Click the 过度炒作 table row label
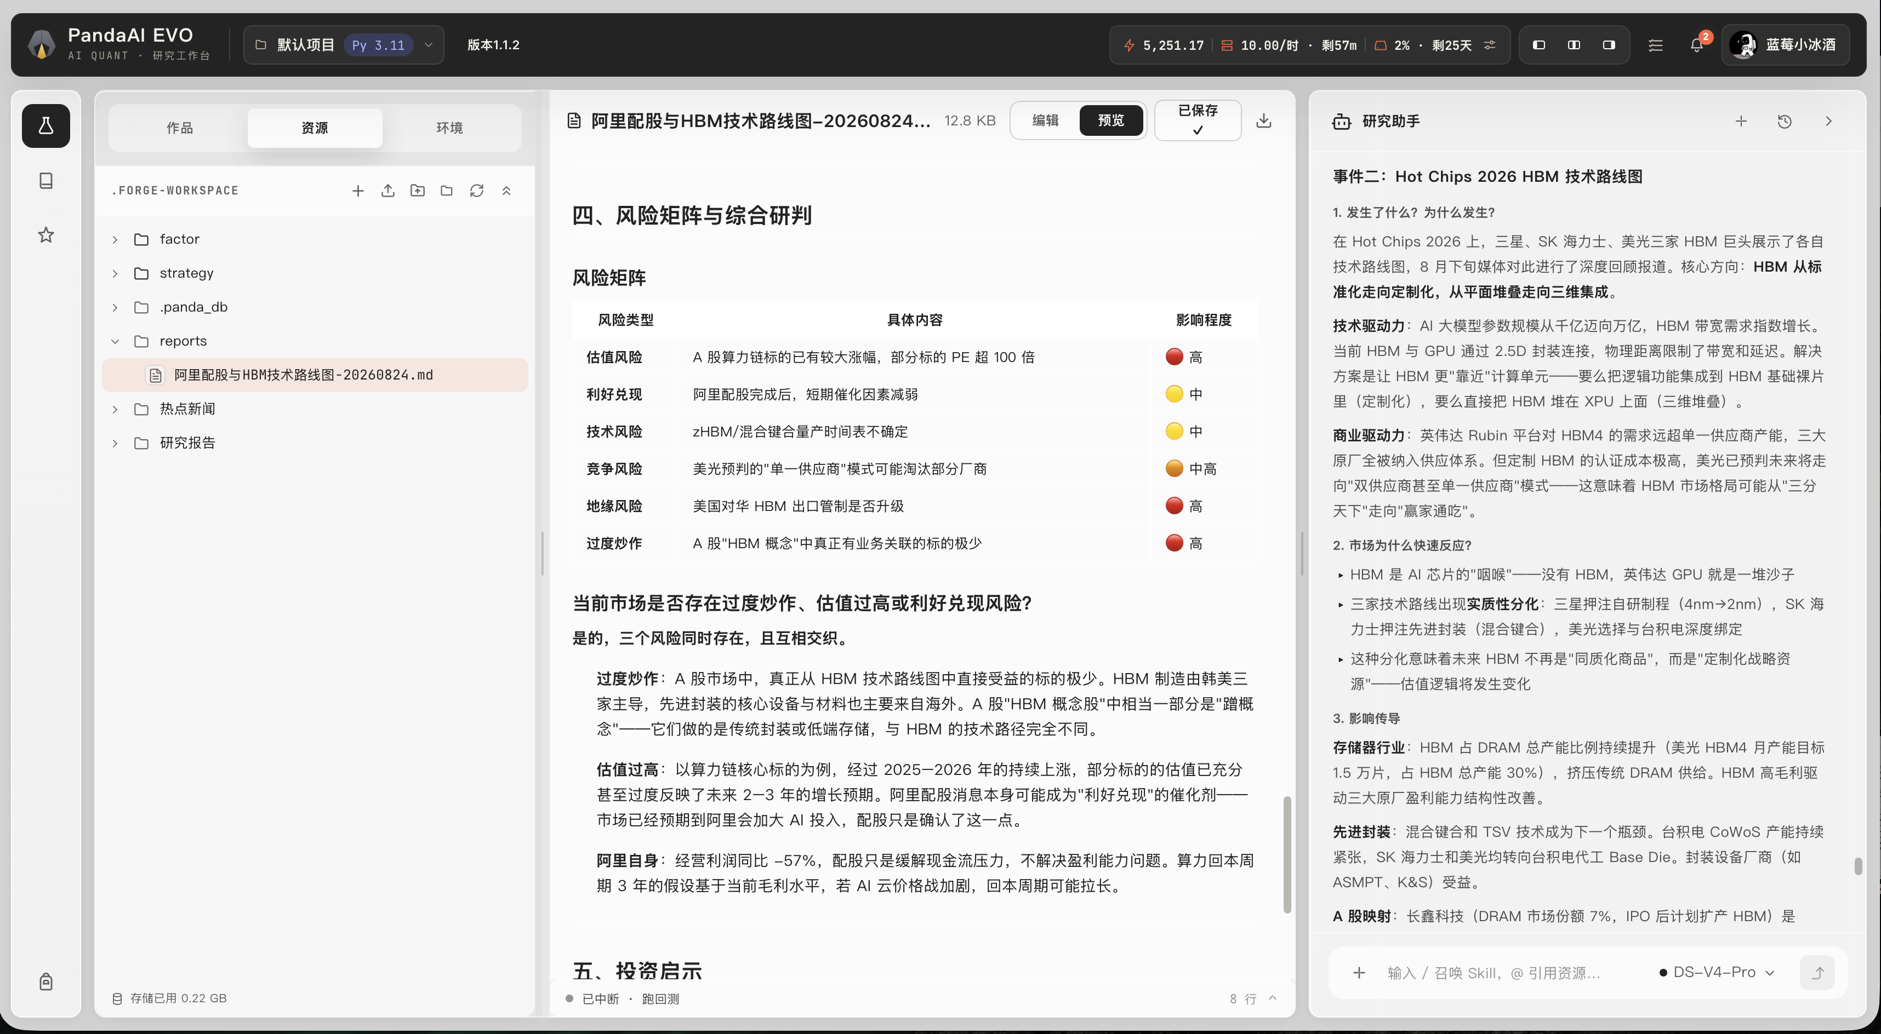 click(614, 543)
